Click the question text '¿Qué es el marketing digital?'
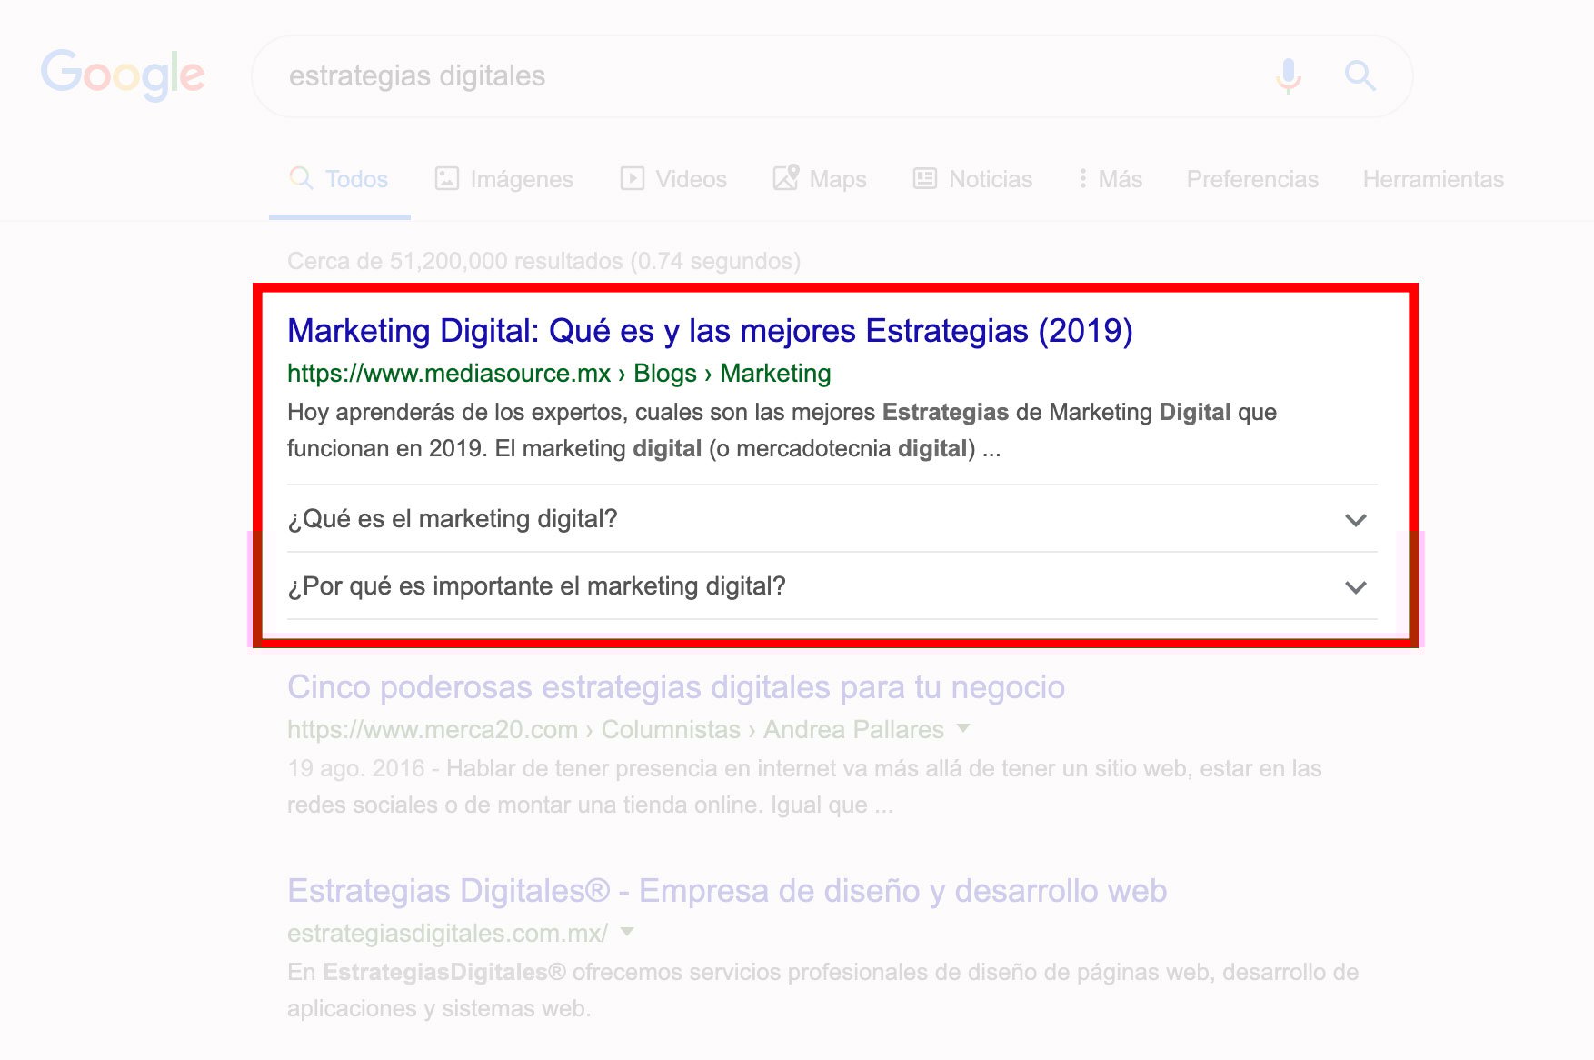Image resolution: width=1594 pixels, height=1060 pixels. tap(453, 519)
